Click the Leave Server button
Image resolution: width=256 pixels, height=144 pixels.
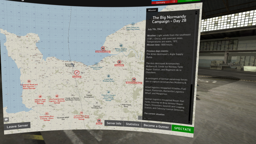point(17,126)
